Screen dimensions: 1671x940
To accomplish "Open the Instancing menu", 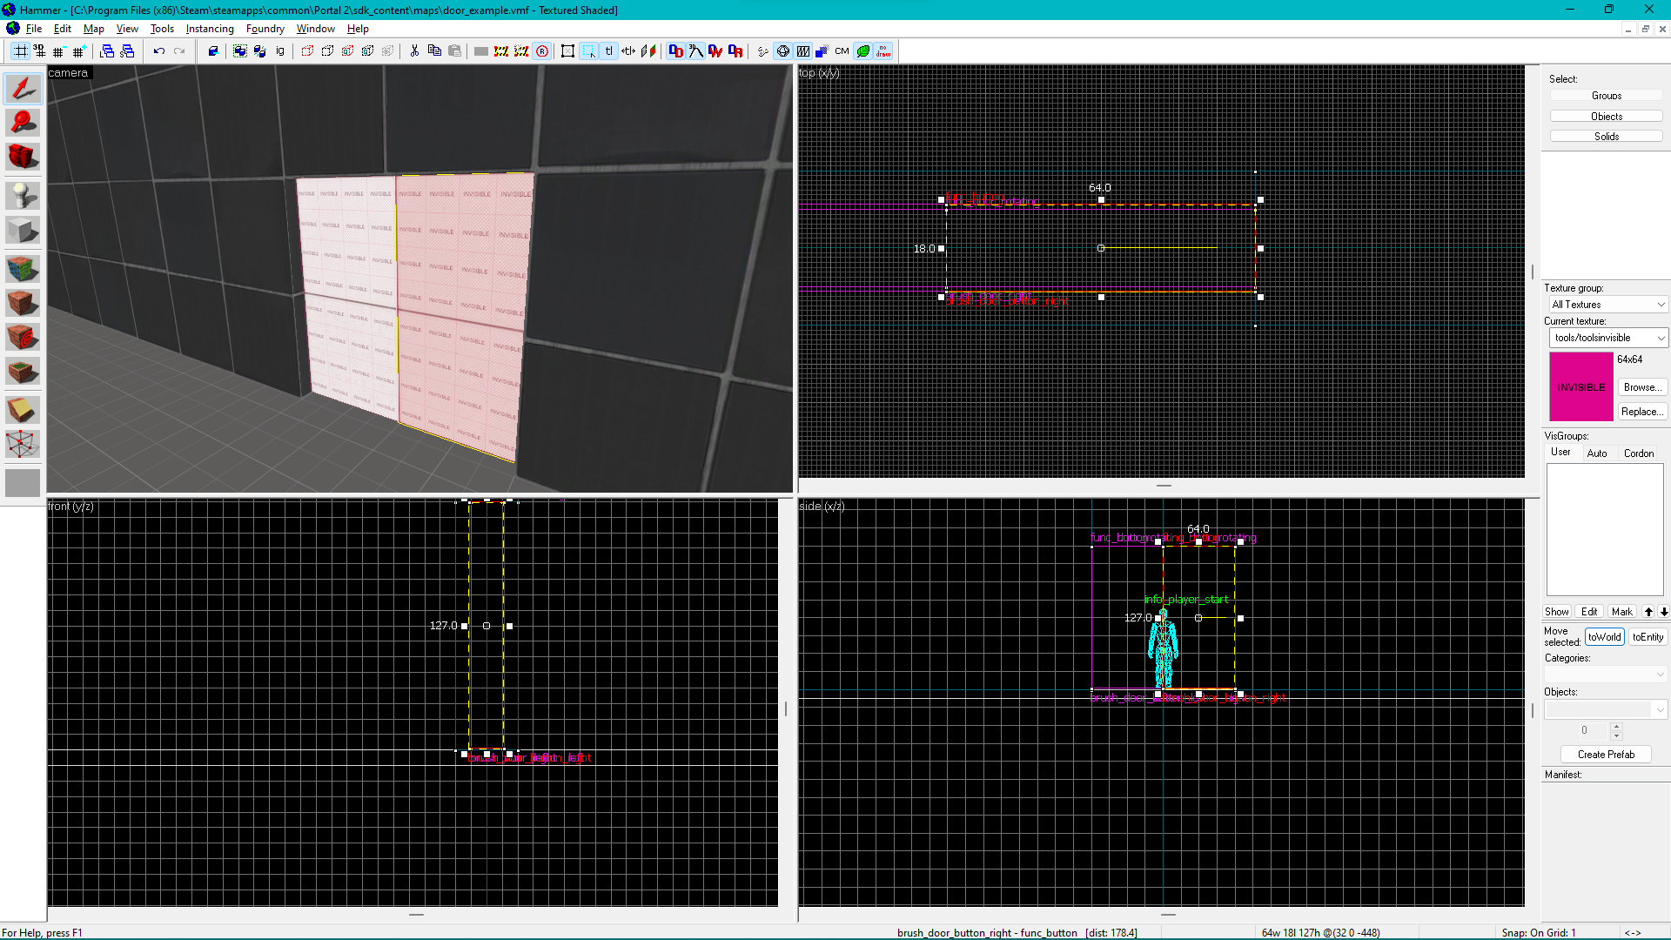I will (210, 29).
